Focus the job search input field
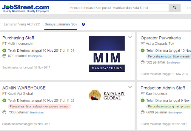Image resolution: width=191 pixels, height=131 pixels. pyautogui.click(x=118, y=8)
